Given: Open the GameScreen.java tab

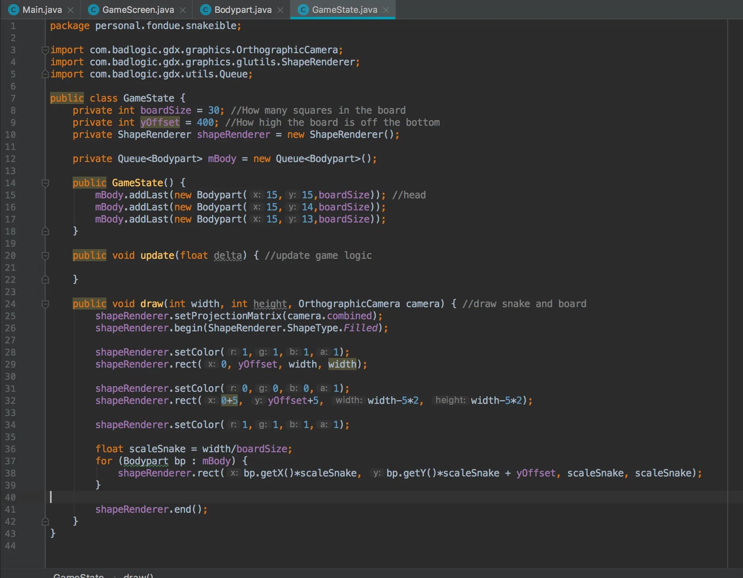Looking at the screenshot, I should [x=138, y=10].
